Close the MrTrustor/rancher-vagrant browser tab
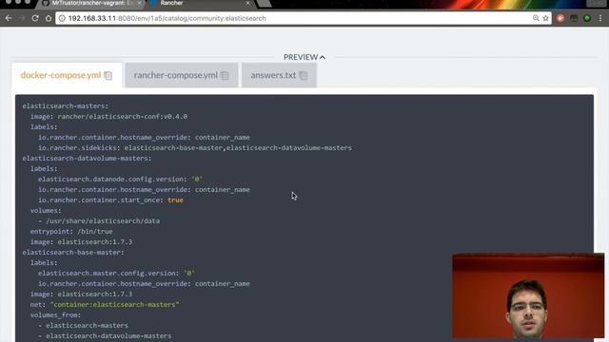This screenshot has width=609, height=342. click(139, 3)
